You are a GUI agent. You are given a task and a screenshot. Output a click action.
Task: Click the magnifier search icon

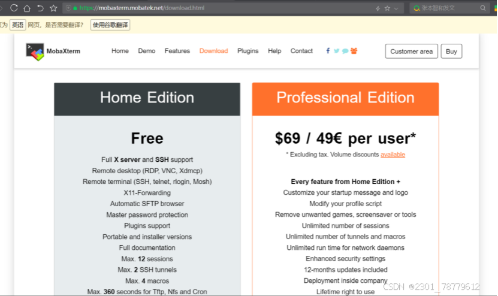483,8
